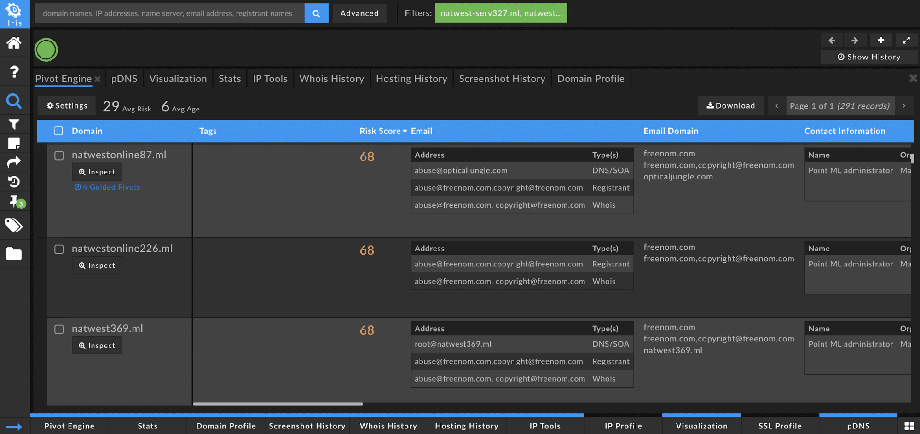Click the Tags column header
This screenshot has width=920, height=434.
pos(208,131)
